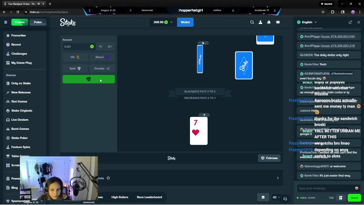The width and height of the screenshot is (364, 205).
Task: Open chat rules document icon
Action: click(x=341, y=198)
